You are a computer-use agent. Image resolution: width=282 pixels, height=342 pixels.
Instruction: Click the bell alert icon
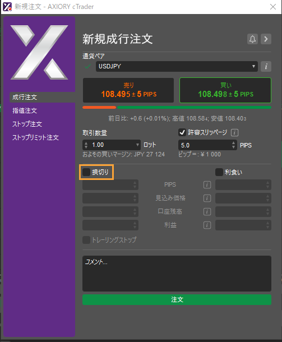point(252,39)
